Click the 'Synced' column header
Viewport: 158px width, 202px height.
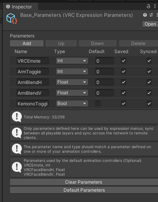(148, 52)
